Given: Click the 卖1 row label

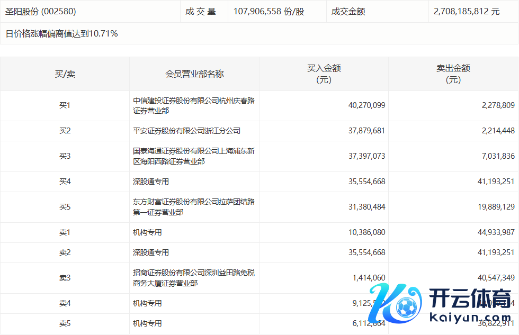Looking at the screenshot, I should (x=65, y=232).
